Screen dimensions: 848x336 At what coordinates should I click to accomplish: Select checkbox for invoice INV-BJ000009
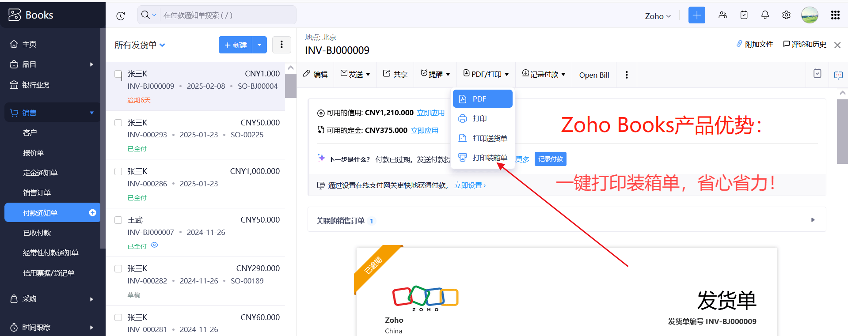pos(118,74)
